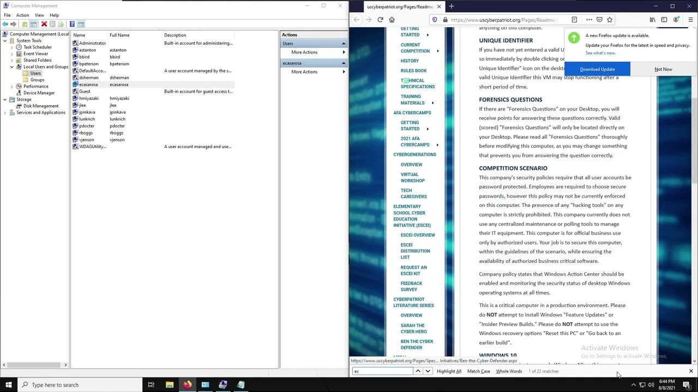Viewport: 698px width, 392px height.
Task: Click the Save to Pocket icon
Action: (599, 20)
